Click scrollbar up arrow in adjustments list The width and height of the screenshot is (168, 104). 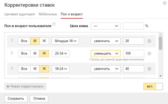pyautogui.click(x=160, y=35)
